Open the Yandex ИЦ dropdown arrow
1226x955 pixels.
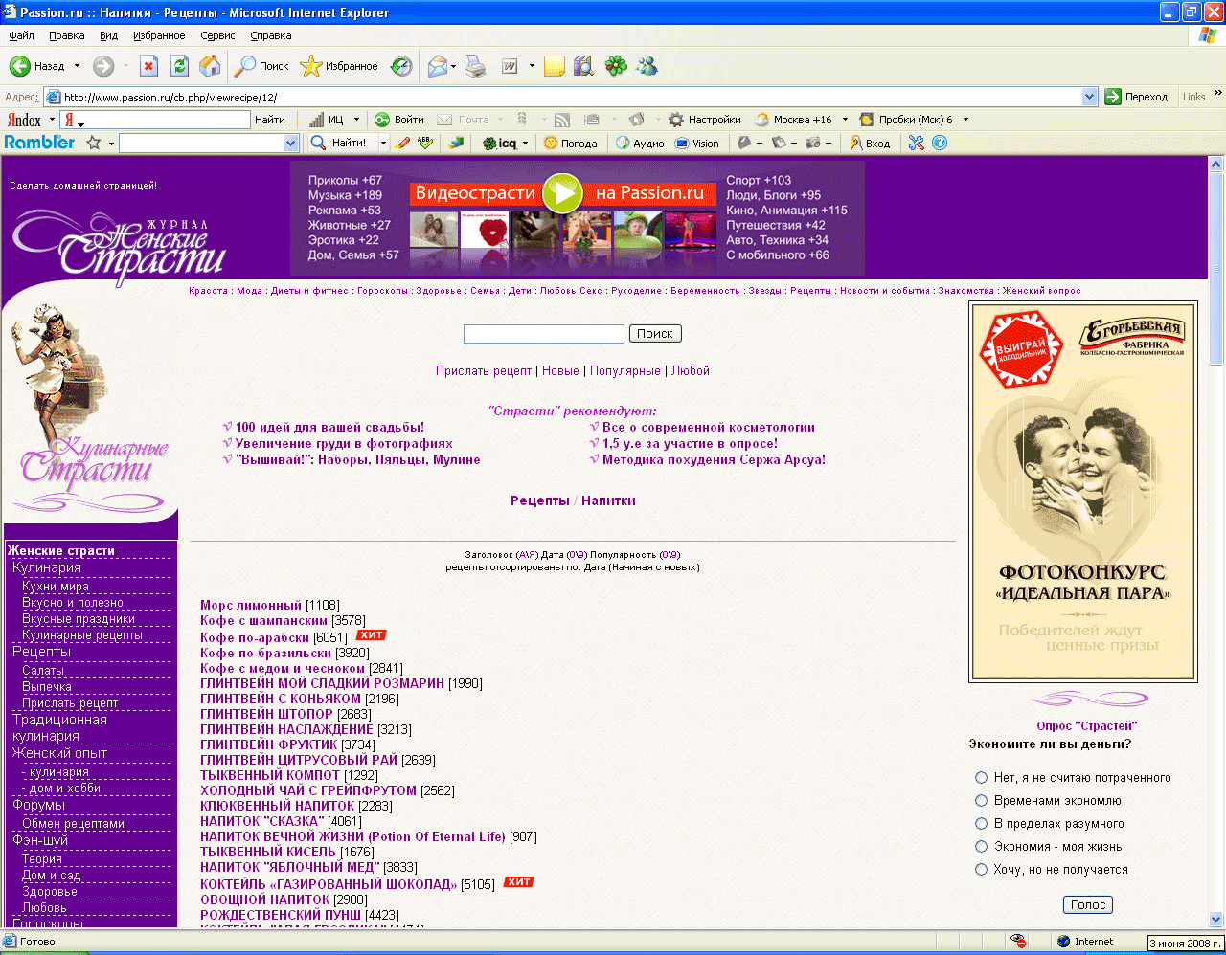coord(356,120)
